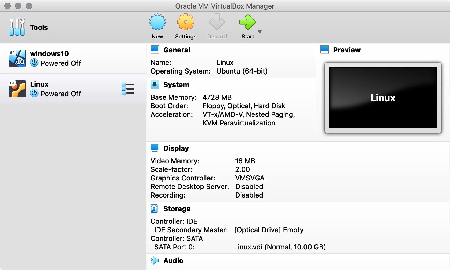Image resolution: width=450 pixels, height=270 pixels.
Task: Click the New virtual machine icon
Action: [x=157, y=22]
